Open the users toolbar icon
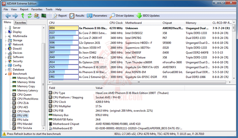 (x=37, y=16)
